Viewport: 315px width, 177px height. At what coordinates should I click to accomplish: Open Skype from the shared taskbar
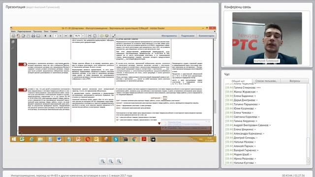116,139
